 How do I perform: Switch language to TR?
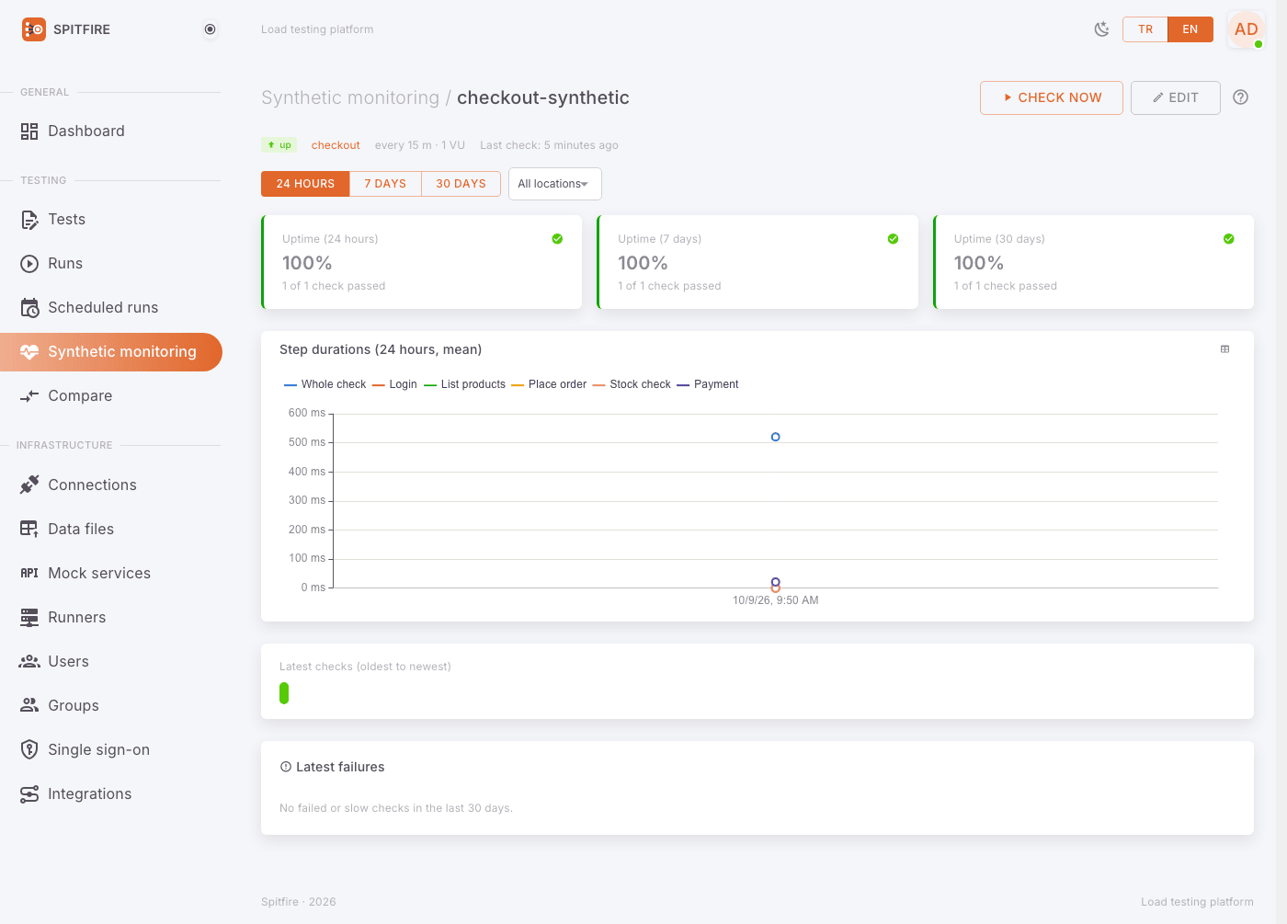[x=1145, y=29]
